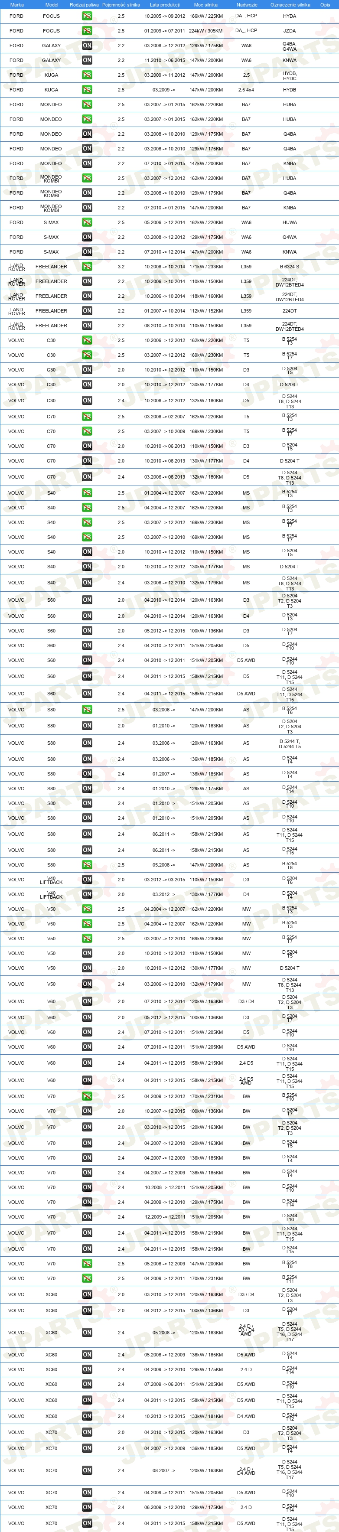Click the petrol icon for V70 B 5254 T11
Screen dimensions: 339x1532
click(x=87, y=1278)
